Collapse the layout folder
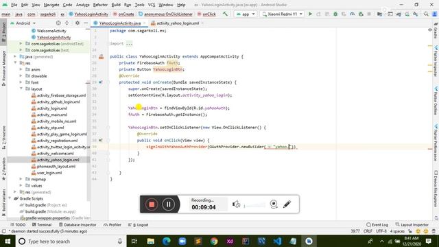 point(21,89)
